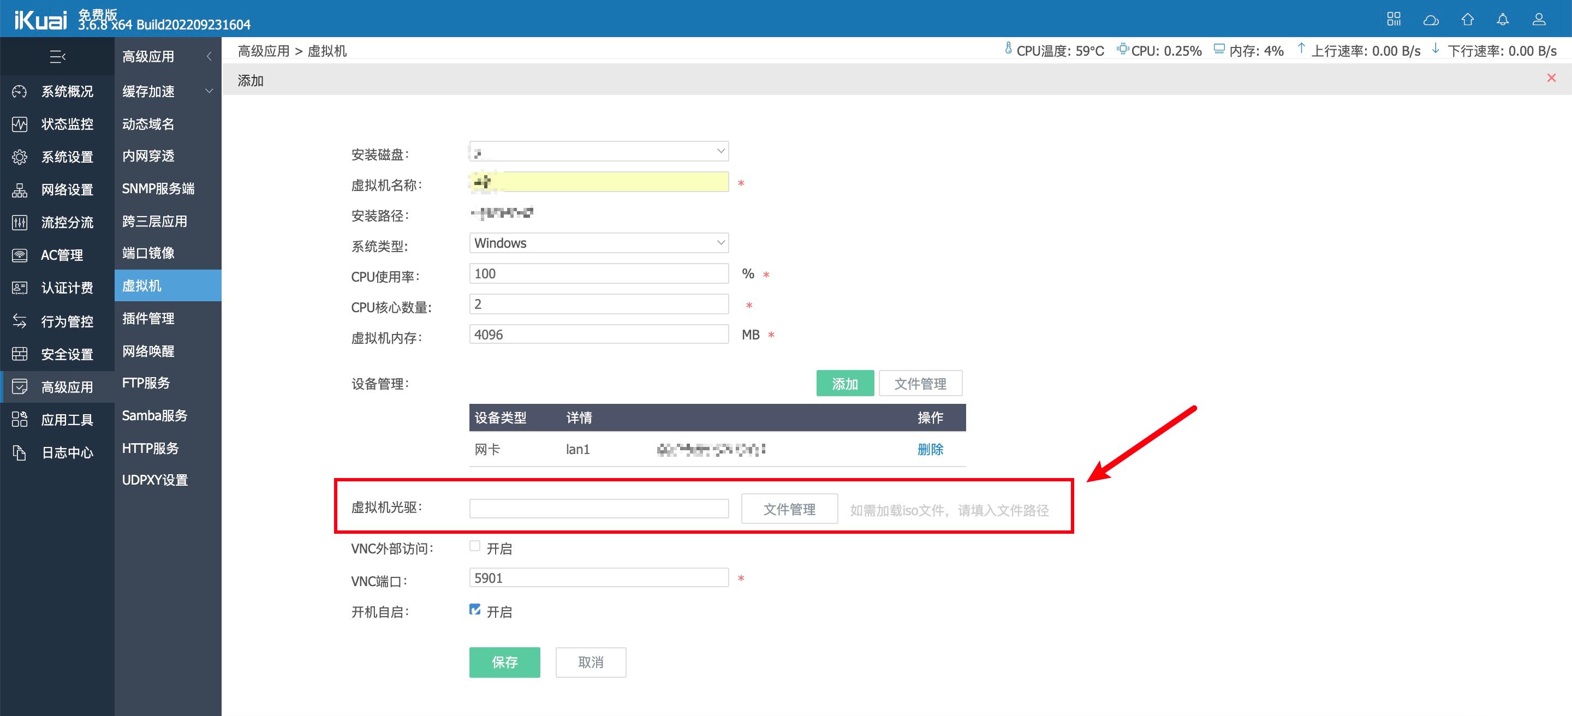Open 内网穿透 menu item

click(148, 156)
